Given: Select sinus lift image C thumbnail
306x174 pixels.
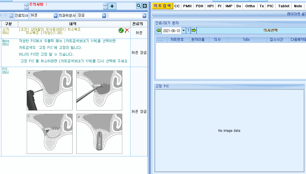Looking at the screenshot, I should [x=50, y=134].
